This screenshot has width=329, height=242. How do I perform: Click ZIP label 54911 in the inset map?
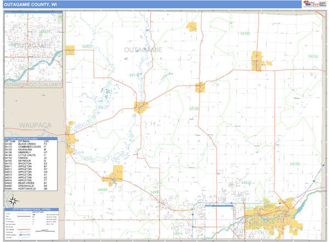coord(46,32)
